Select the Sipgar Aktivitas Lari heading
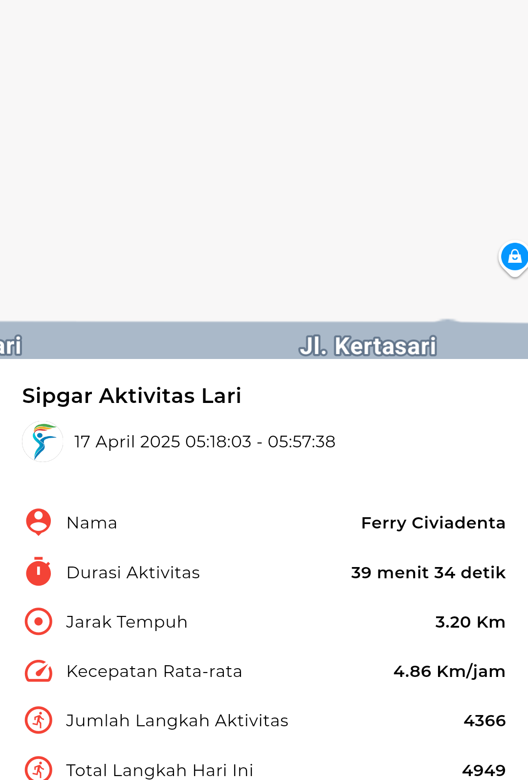 [x=132, y=396]
